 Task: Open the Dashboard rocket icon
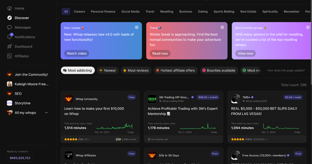click(10, 46)
